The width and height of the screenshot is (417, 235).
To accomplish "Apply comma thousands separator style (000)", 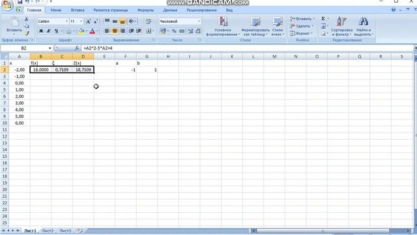I will tap(182, 31).
